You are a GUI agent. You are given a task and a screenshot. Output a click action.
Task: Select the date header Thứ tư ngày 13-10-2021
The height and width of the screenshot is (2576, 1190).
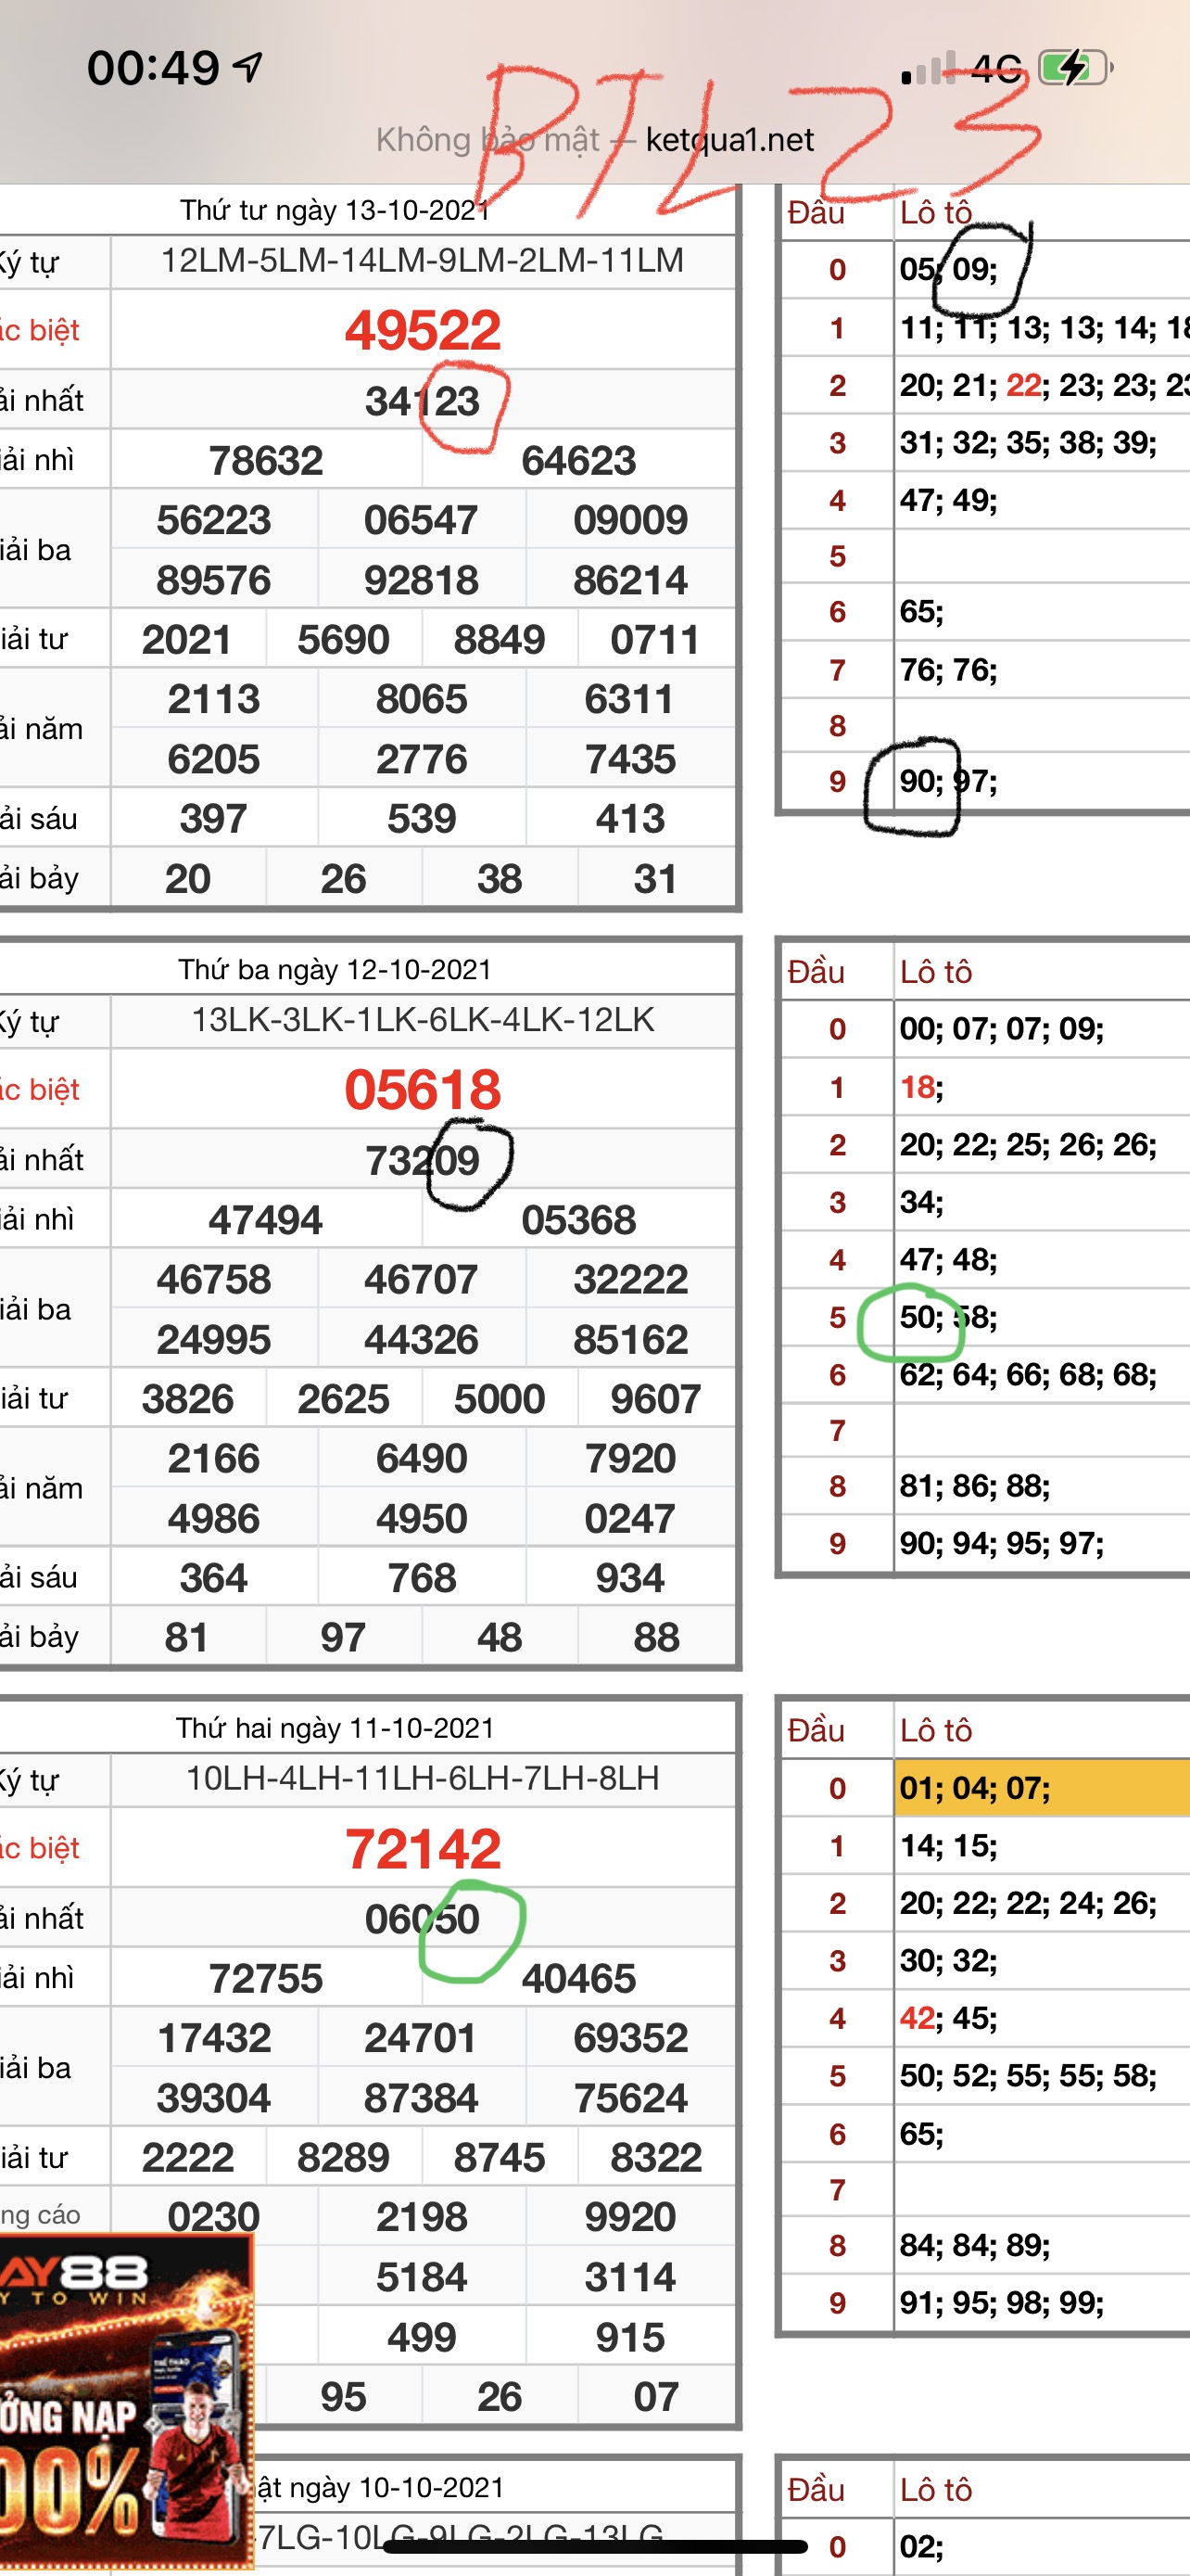[335, 210]
